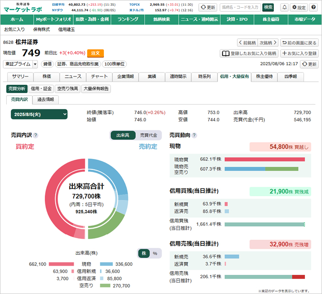Viewport: 322px width, 294px height.
Task: Click the notification bell icon
Action: (284, 8)
